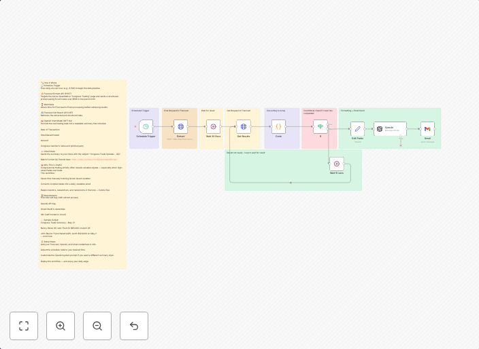Select the Wait 30 Secs node

[x=213, y=127]
